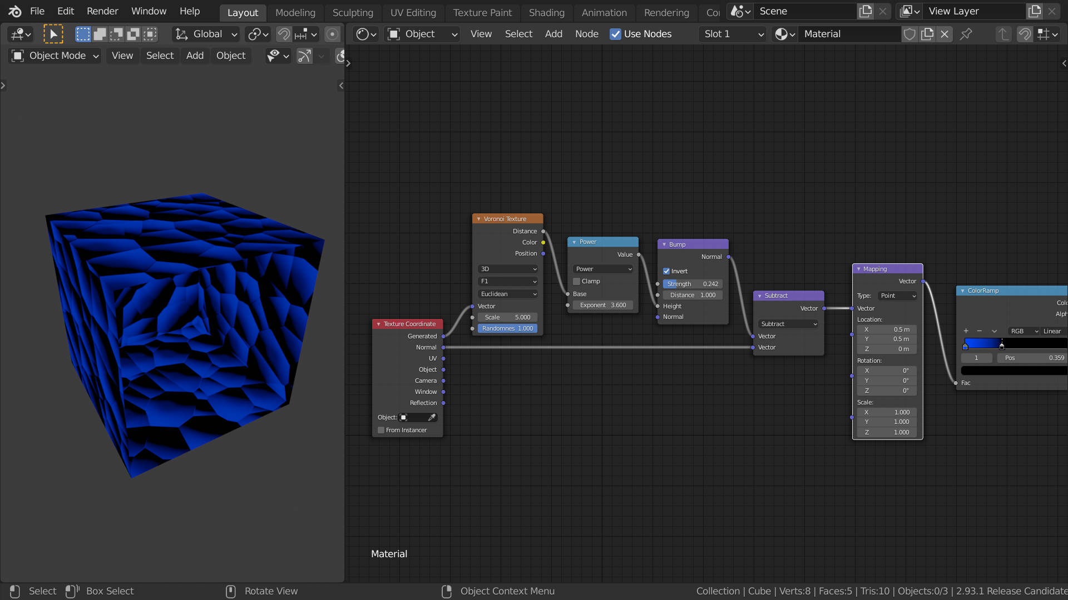
Task: Open the editor type selector icon
Action: coord(21,34)
